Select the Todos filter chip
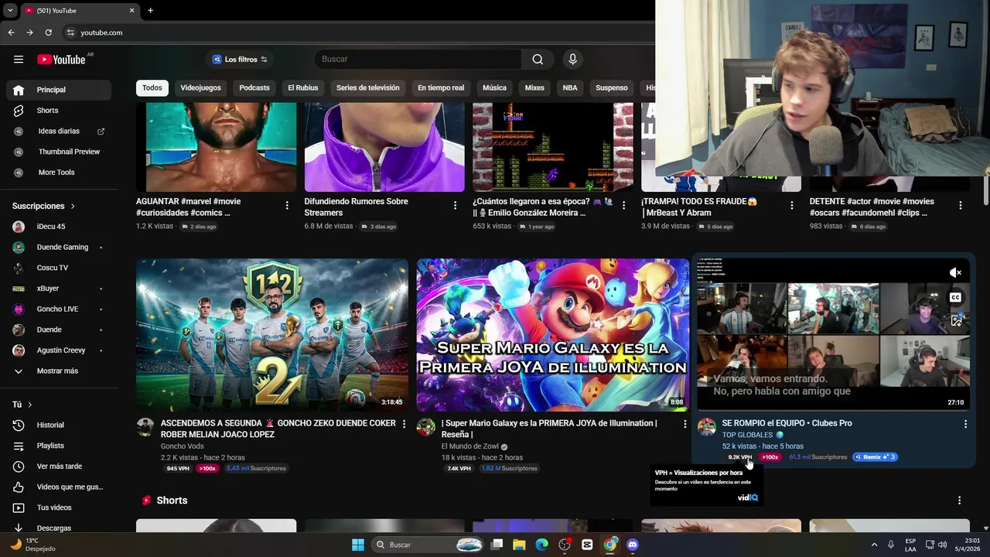 pyautogui.click(x=152, y=88)
